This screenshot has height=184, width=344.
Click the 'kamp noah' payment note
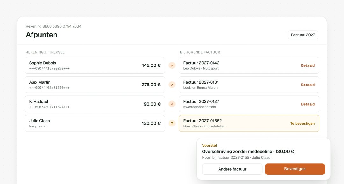point(38,126)
